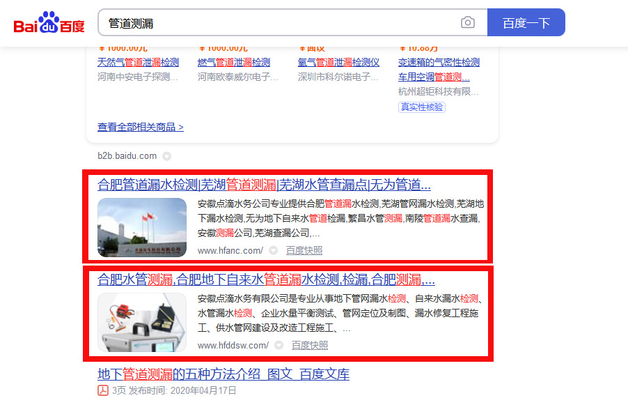Click seller name 杭州超钜科技有限

tap(438, 92)
